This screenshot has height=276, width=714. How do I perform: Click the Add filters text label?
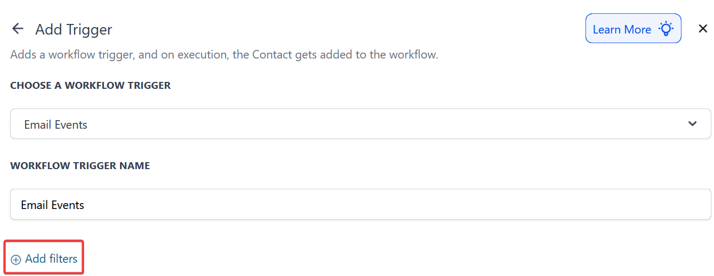(51, 259)
